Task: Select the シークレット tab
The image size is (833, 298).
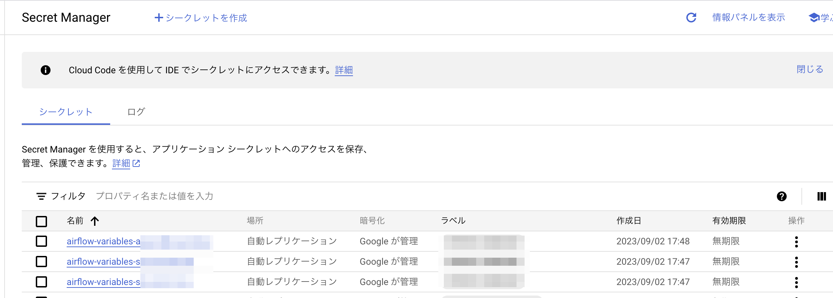Action: 66,112
